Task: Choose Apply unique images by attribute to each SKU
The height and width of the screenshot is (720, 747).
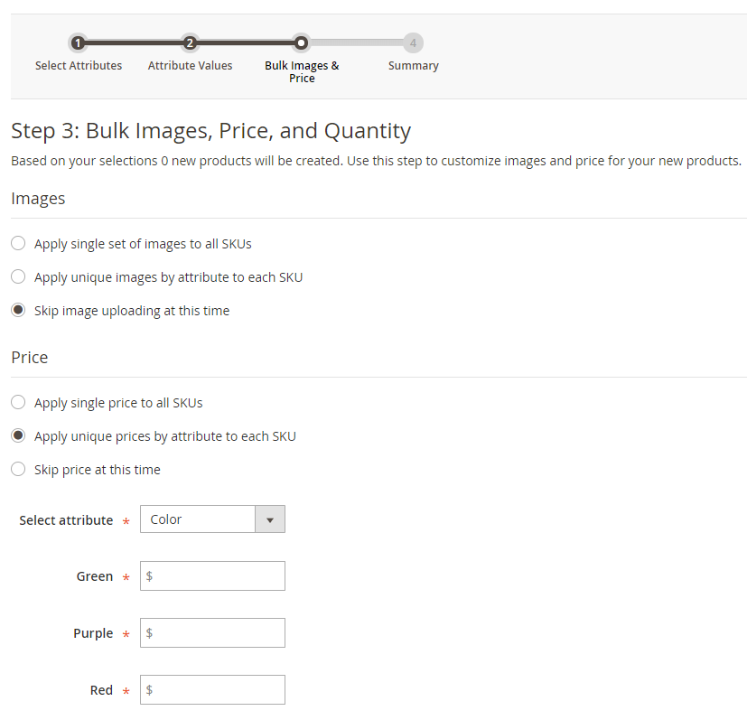Action: pyautogui.click(x=17, y=276)
